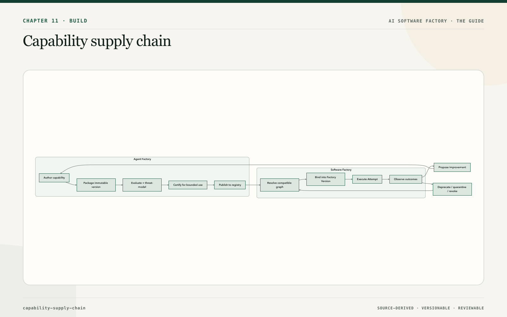Select the Observe outcomes node
Screen dimensions: 507x317
coord(406,179)
